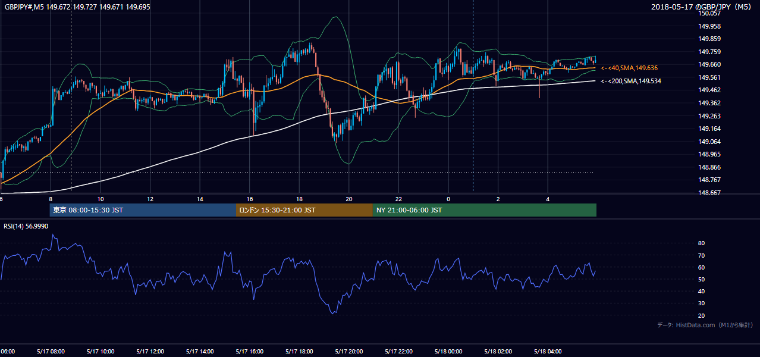Click price axis label 149.660
This screenshot has height=357, width=760.
[x=710, y=65]
